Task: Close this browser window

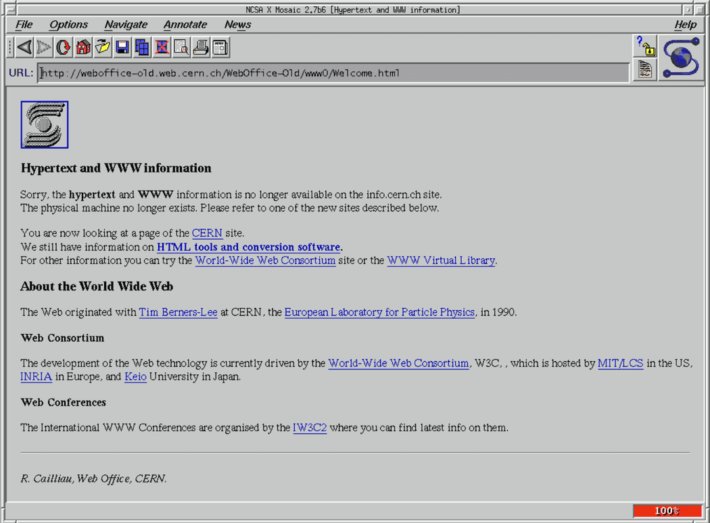Action: [160, 47]
